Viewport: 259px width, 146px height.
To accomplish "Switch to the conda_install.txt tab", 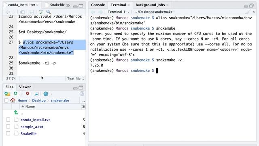I will (x=21, y=5).
